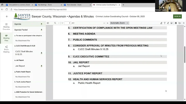Print the agenda with the printer icon
The height and width of the screenshot is (104, 186).
tap(176, 23)
